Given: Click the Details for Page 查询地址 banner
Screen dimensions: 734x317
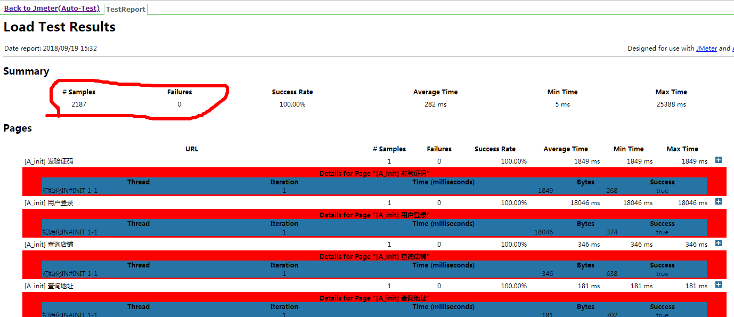Looking at the screenshot, I should click(x=374, y=298).
